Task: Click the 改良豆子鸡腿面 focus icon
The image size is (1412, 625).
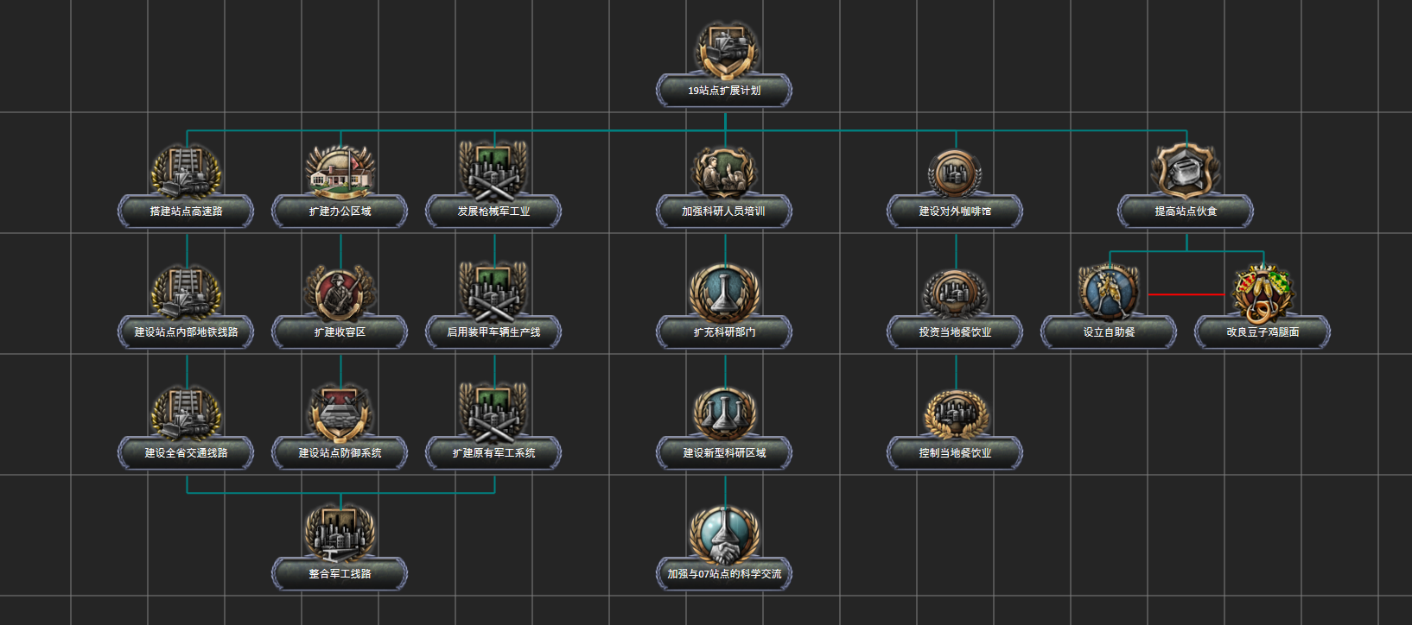Action: point(1263,292)
